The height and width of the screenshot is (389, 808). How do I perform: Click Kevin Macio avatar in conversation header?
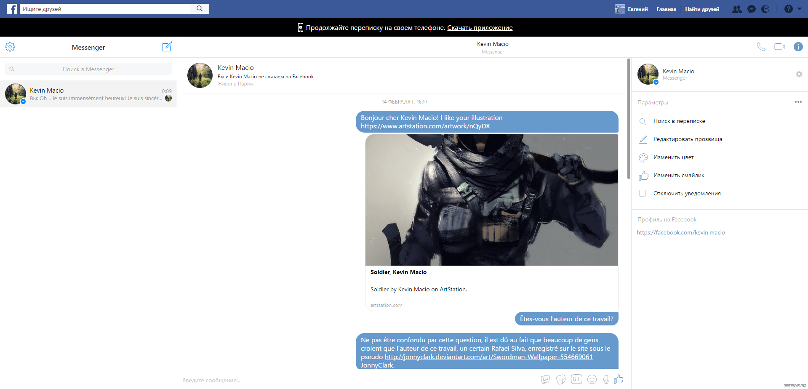tap(200, 75)
